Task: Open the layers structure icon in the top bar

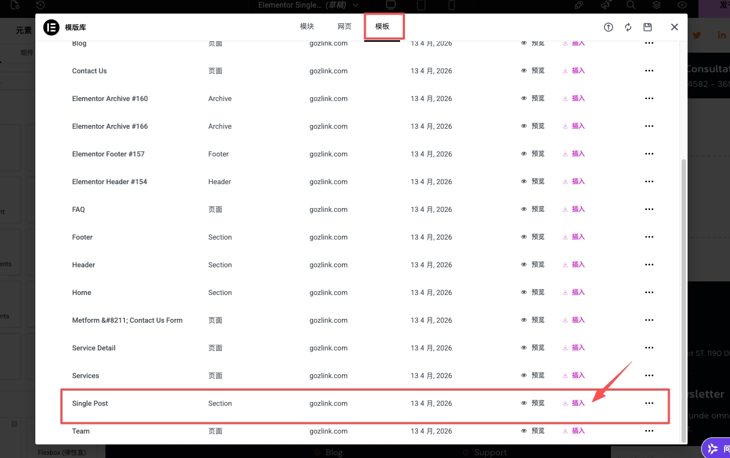Action: pyautogui.click(x=657, y=5)
